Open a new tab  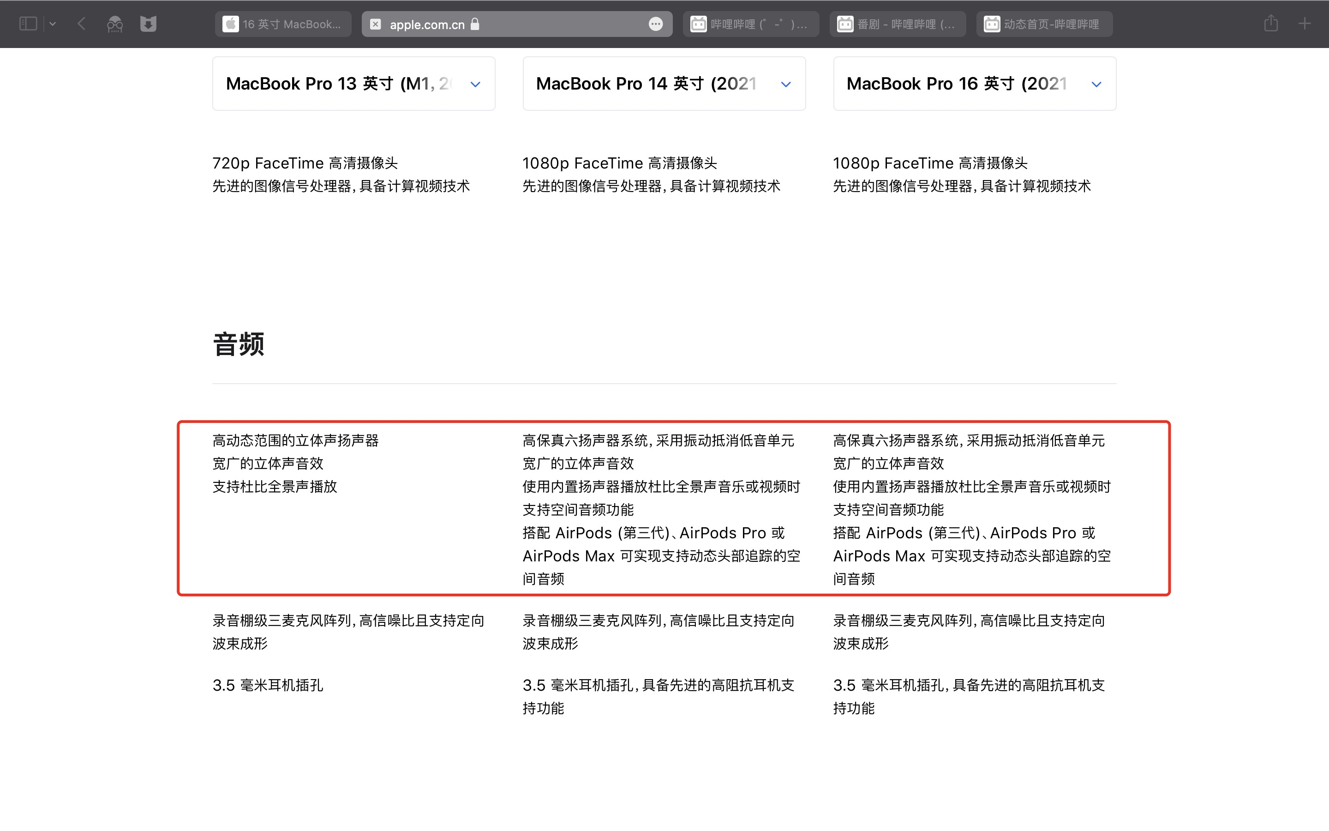coord(1304,24)
